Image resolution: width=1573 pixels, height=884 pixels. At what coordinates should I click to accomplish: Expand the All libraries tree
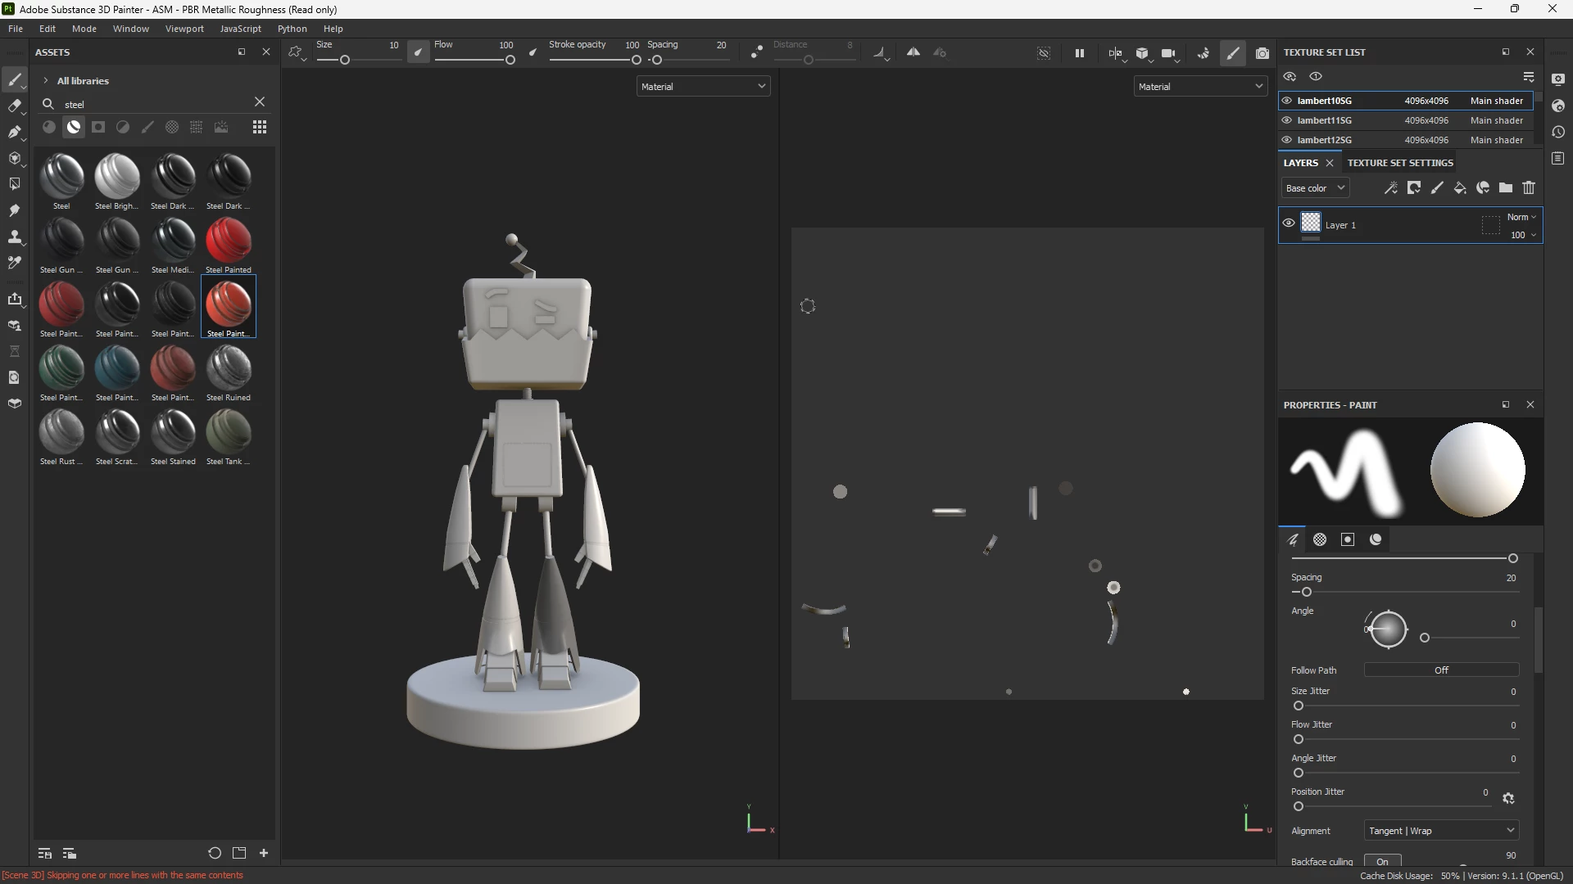point(46,81)
